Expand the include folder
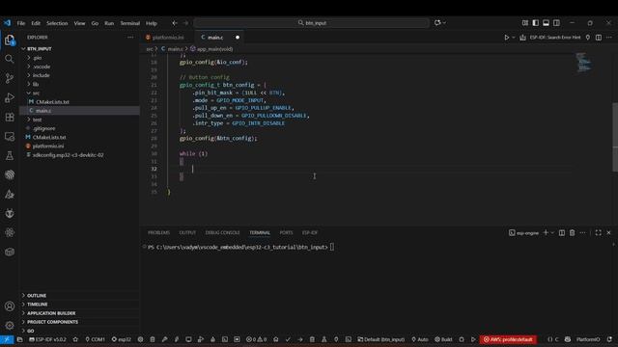Image resolution: width=618 pixels, height=347 pixels. 79,75
